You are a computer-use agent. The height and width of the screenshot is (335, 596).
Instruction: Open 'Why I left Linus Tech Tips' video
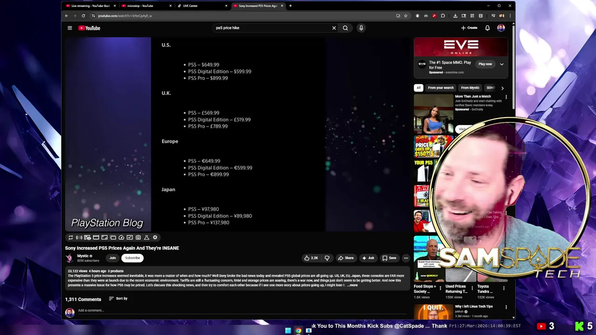[x=474, y=306]
